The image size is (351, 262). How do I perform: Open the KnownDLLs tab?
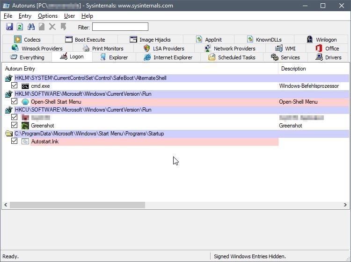(x=264, y=40)
